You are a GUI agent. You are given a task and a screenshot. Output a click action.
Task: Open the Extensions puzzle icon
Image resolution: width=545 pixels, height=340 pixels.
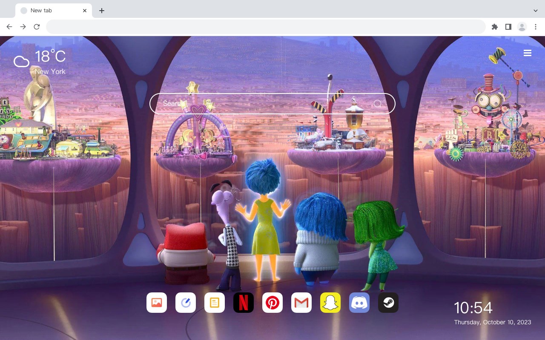[495, 27]
